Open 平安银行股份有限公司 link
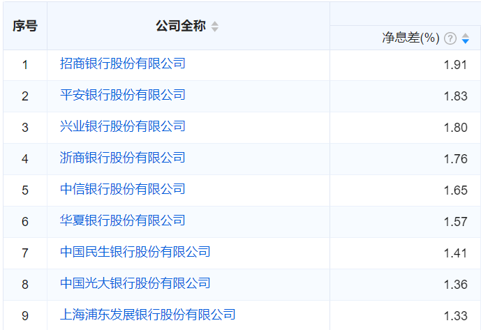Viewport: 481px width, 330px height. pyautogui.click(x=122, y=95)
